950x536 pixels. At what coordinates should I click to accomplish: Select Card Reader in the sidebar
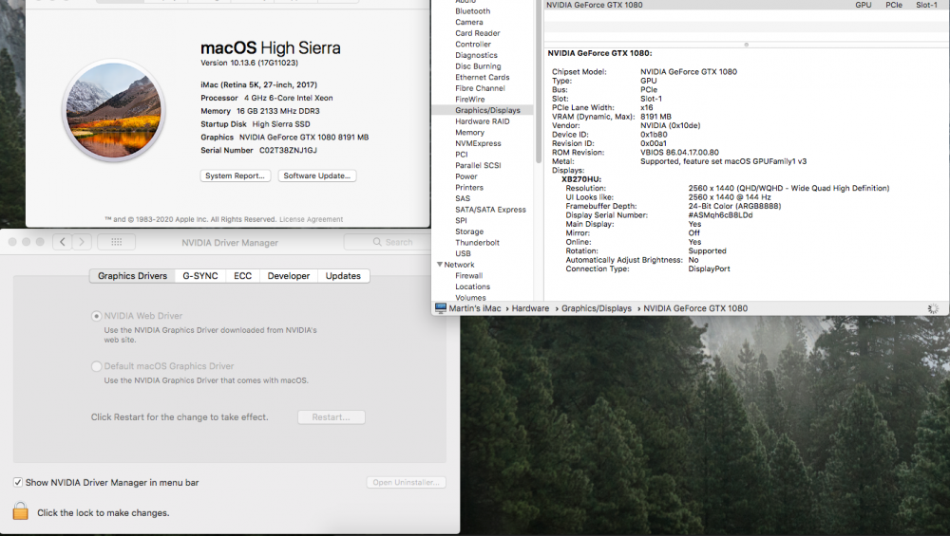(x=478, y=33)
